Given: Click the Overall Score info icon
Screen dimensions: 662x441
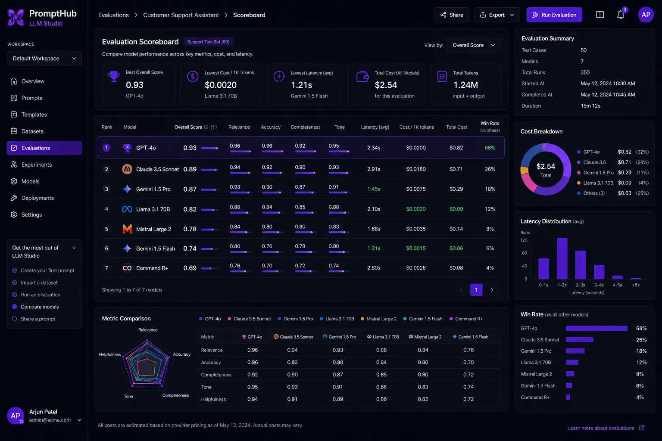Looking at the screenshot, I should pyautogui.click(x=206, y=127).
